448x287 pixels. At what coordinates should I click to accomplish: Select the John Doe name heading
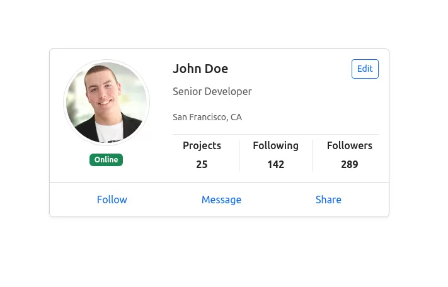[200, 69]
